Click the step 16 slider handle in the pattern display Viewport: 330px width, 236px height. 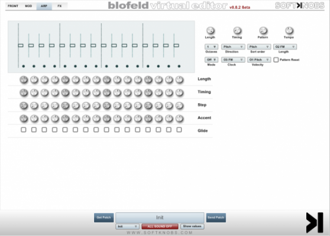click(x=176, y=45)
